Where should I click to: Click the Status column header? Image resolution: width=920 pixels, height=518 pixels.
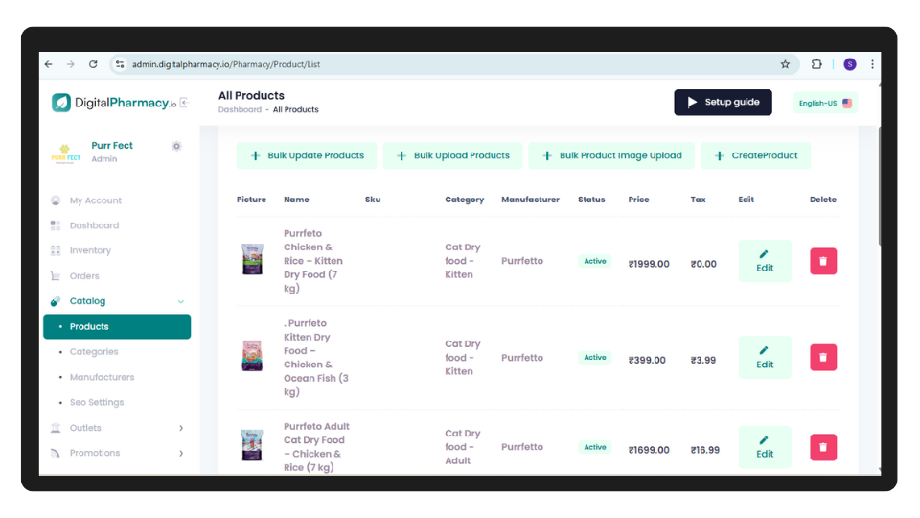click(591, 200)
